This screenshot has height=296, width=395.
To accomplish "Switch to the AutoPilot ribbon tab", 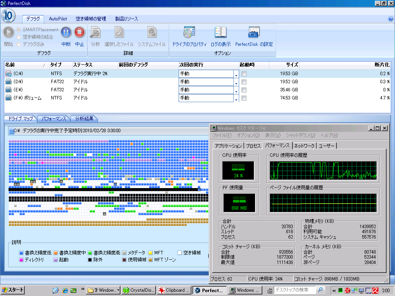I will [59, 19].
